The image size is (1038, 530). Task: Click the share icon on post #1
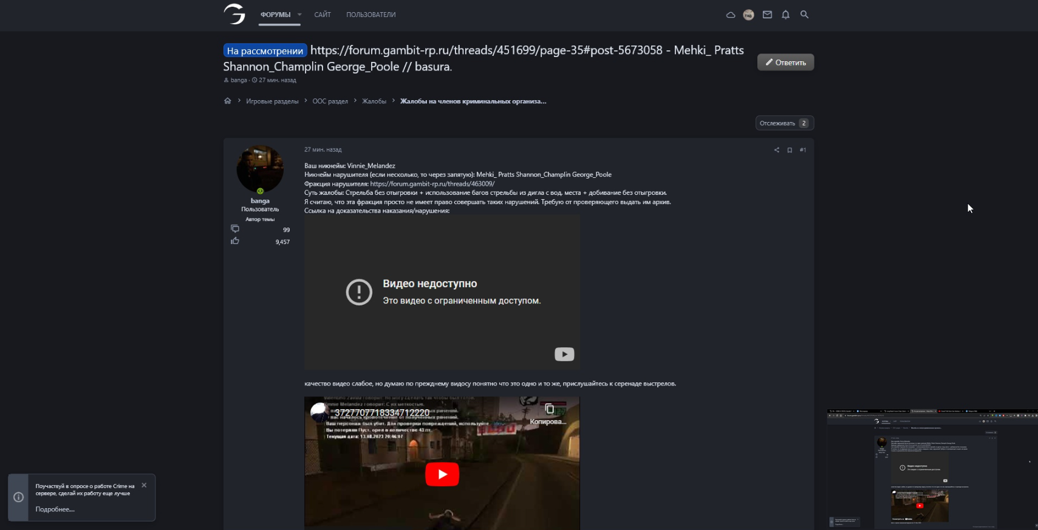coord(776,150)
